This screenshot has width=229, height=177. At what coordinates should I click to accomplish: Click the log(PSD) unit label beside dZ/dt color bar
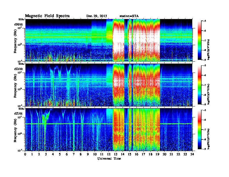coord(208,139)
